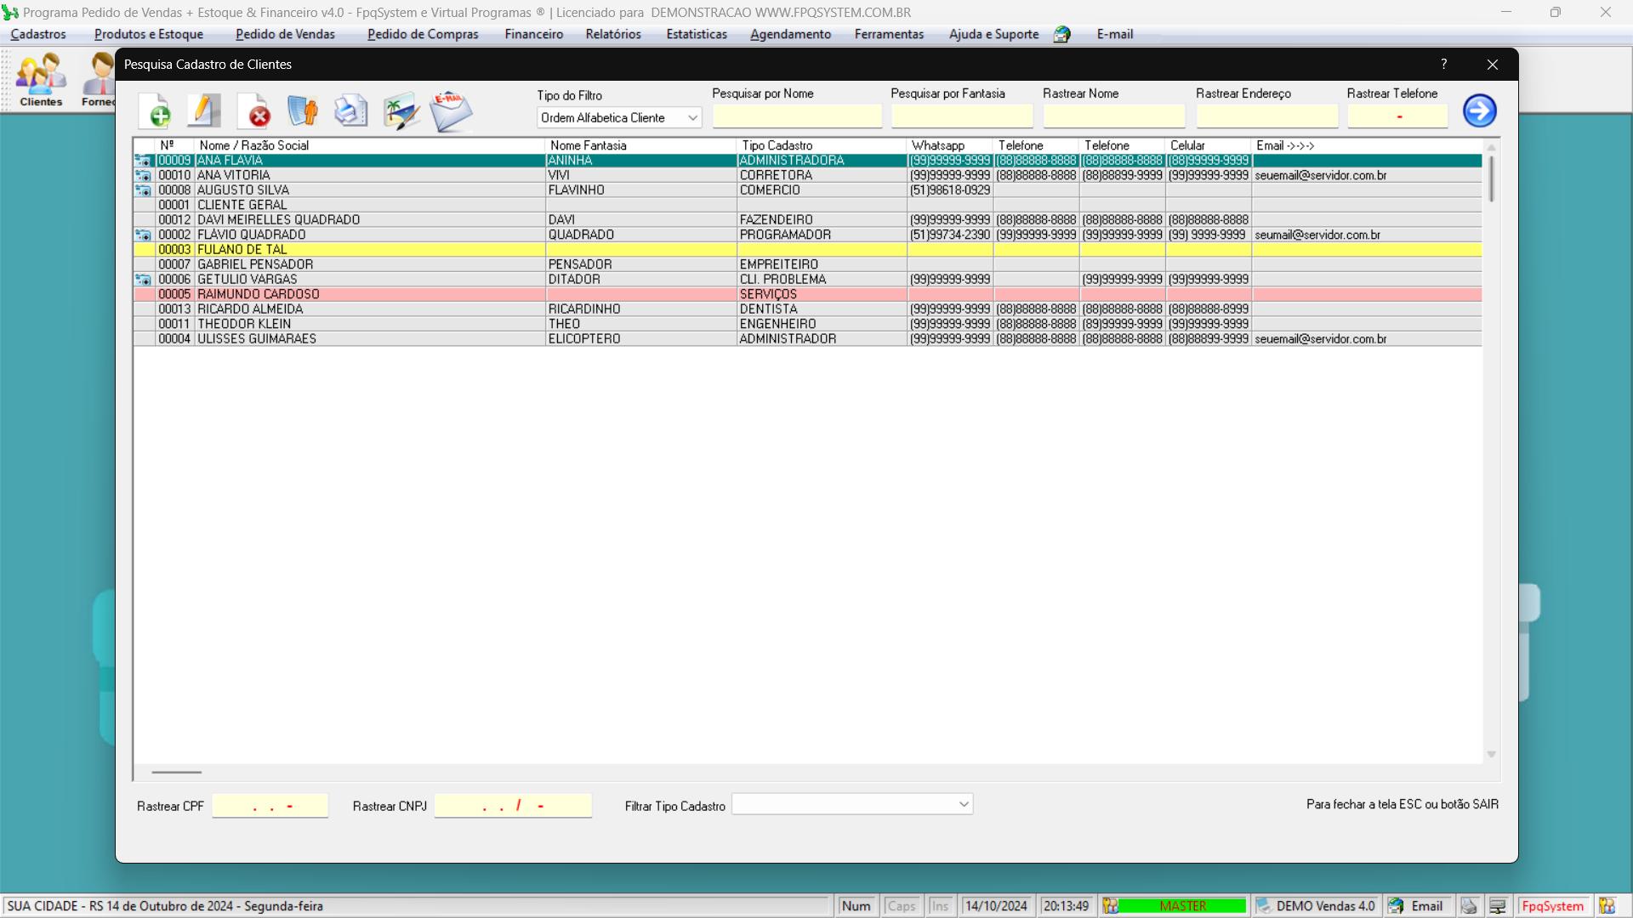
Task: Select the THEODOR KLEIN row
Action: point(808,325)
